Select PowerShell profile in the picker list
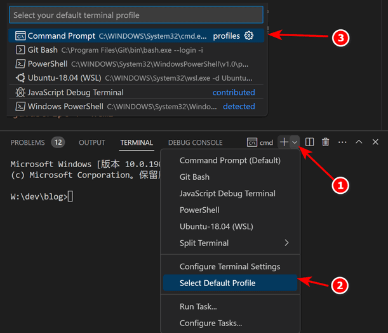 (x=137, y=64)
